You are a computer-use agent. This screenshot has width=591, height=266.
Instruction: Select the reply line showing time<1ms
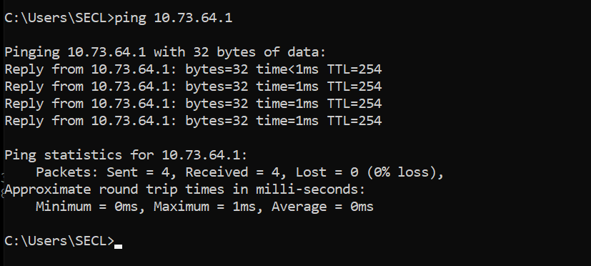[x=193, y=69]
